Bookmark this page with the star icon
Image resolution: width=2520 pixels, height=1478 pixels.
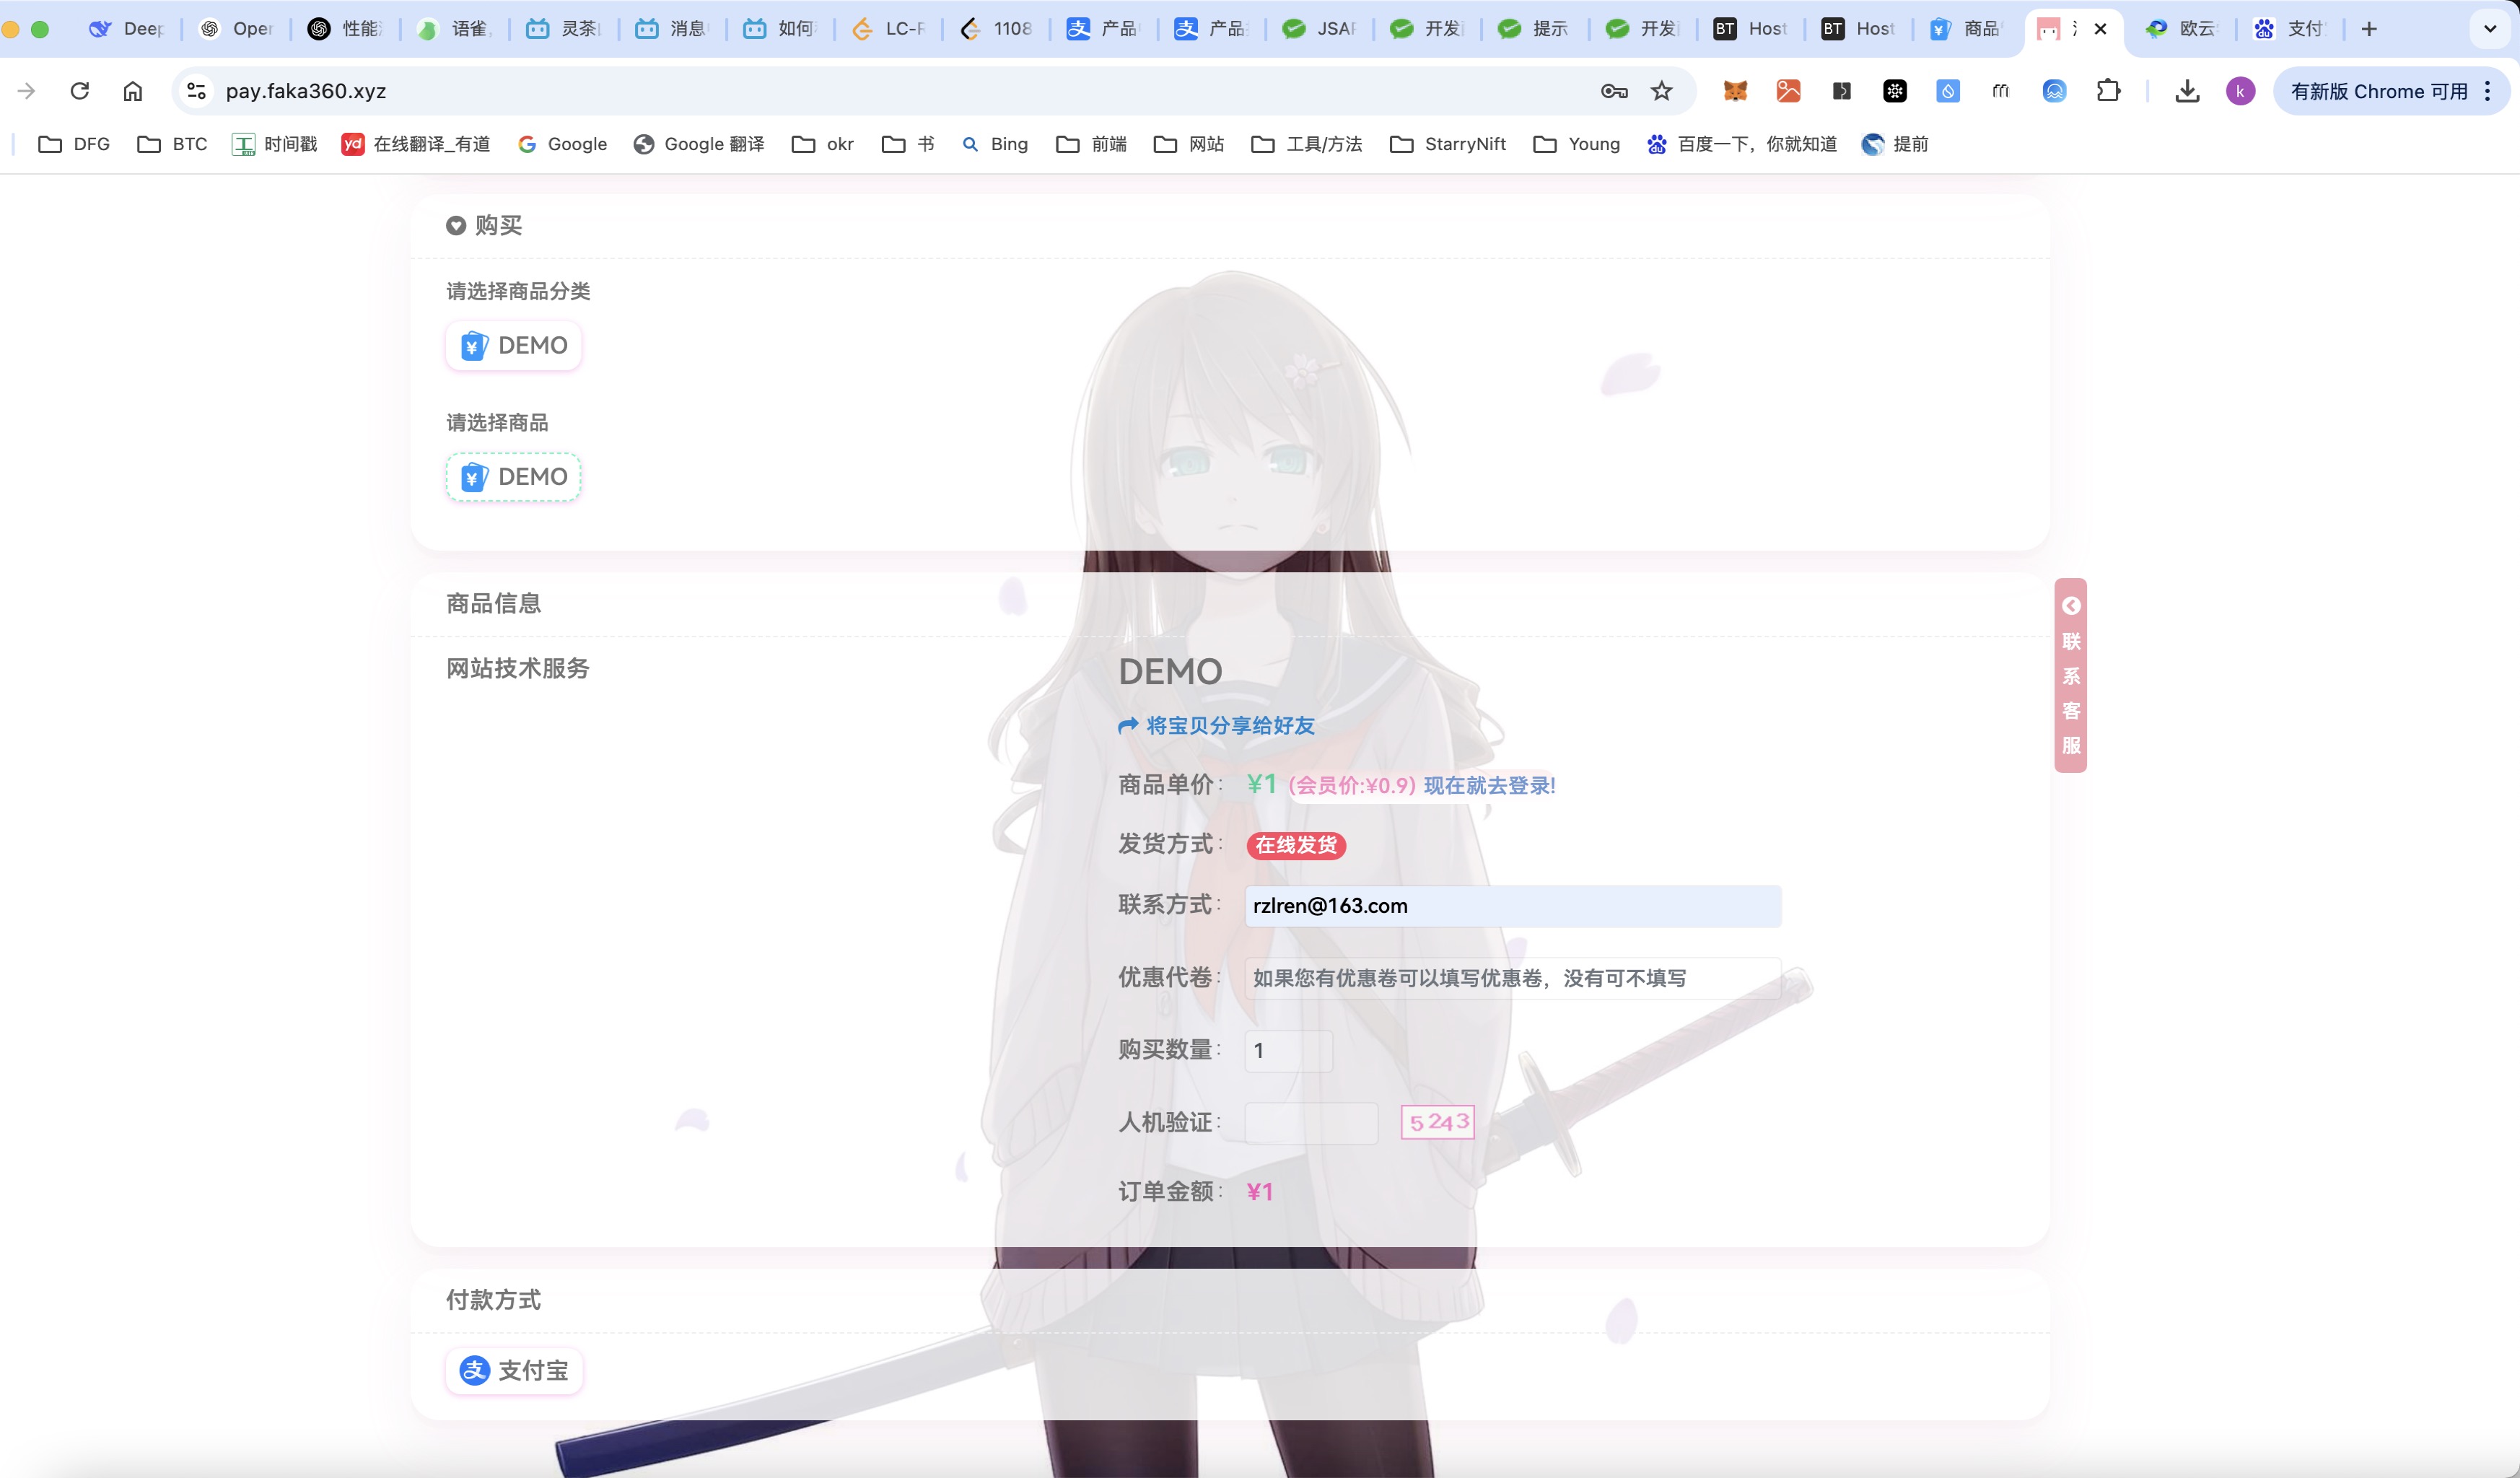pos(1662,91)
